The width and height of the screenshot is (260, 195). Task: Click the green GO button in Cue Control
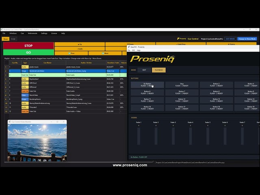[28, 52]
